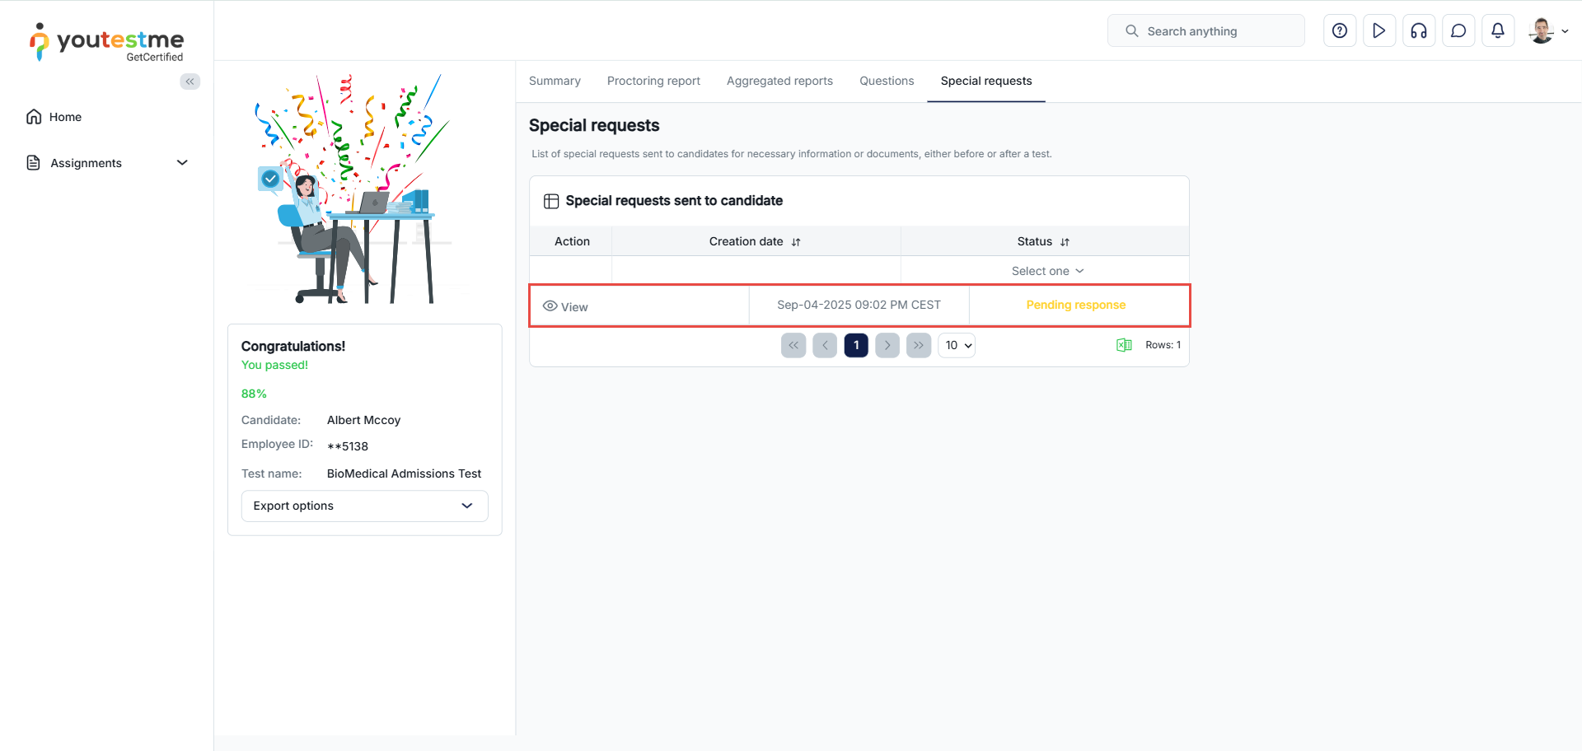Open the Status filter 'Select one' dropdown
Image resolution: width=1582 pixels, height=751 pixels.
(x=1047, y=271)
